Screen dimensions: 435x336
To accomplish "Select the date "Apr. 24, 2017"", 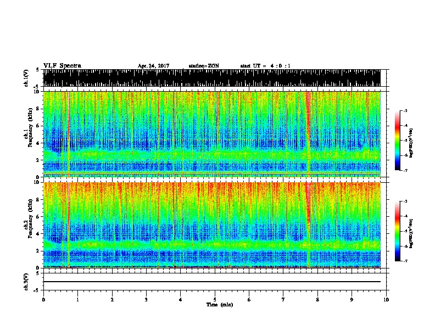I will (153, 66).
